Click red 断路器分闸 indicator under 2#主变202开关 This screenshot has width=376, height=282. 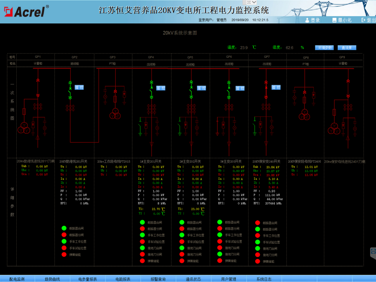pyautogui.click(x=182, y=228)
